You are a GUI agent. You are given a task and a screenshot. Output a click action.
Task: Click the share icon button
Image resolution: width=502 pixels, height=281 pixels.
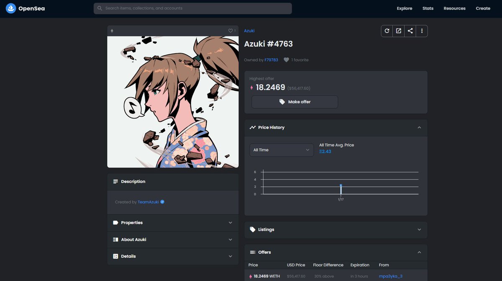coord(410,31)
